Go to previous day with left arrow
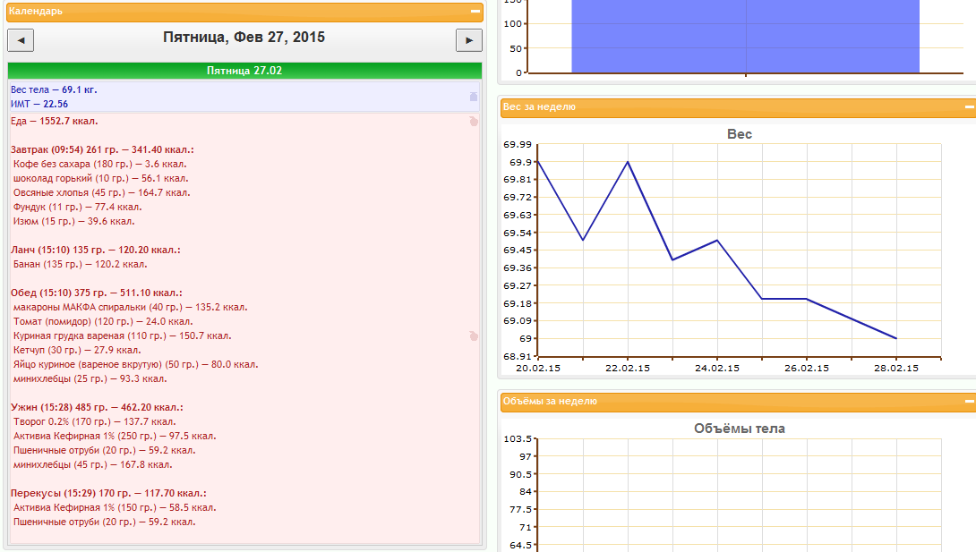 pyautogui.click(x=21, y=40)
